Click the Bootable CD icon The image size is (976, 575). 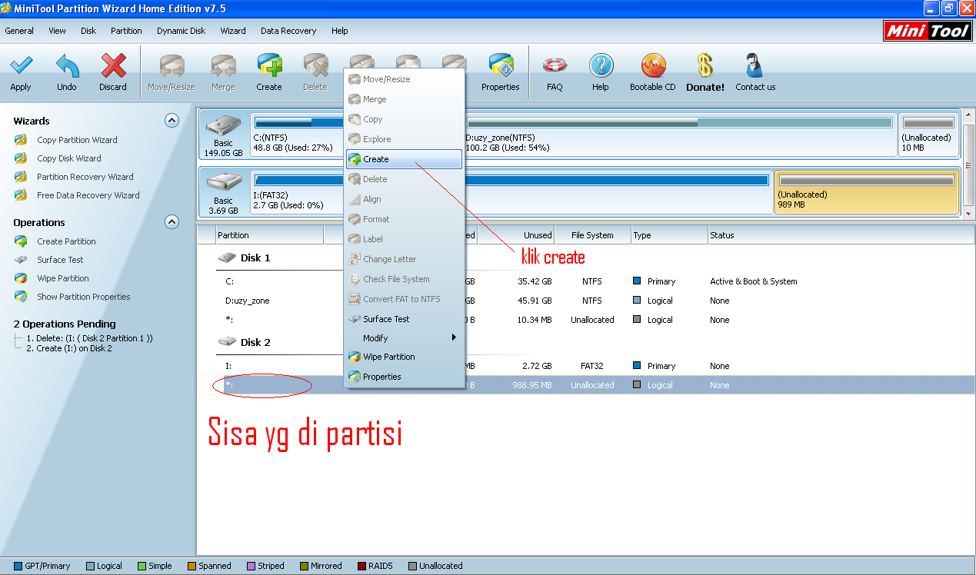click(653, 66)
